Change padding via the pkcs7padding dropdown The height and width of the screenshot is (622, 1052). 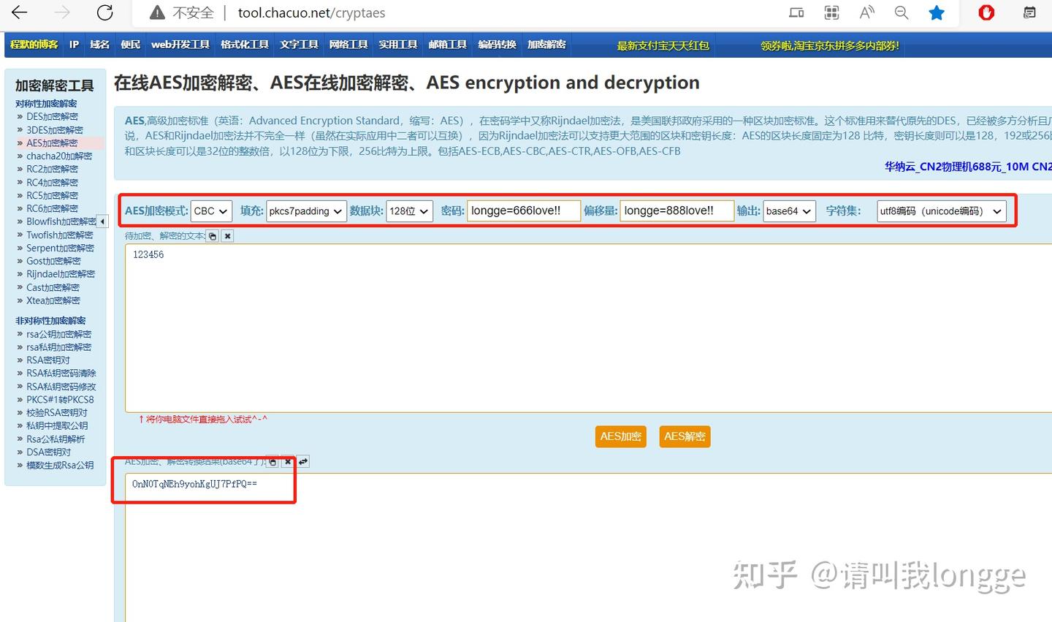click(306, 211)
